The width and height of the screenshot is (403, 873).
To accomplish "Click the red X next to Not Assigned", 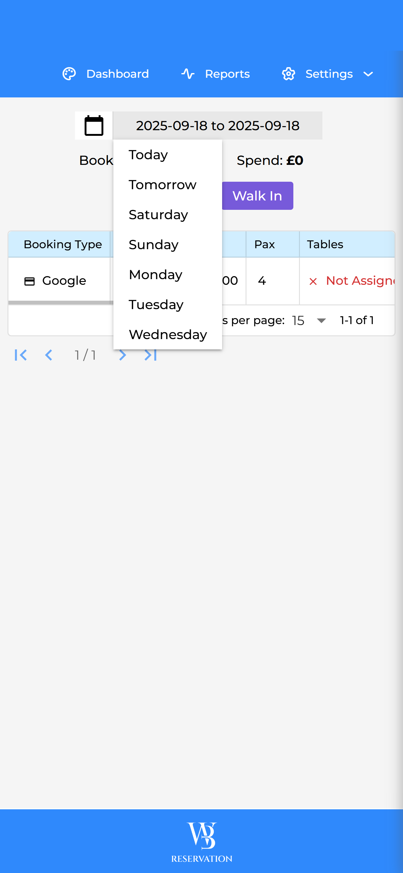I will click(x=313, y=281).
